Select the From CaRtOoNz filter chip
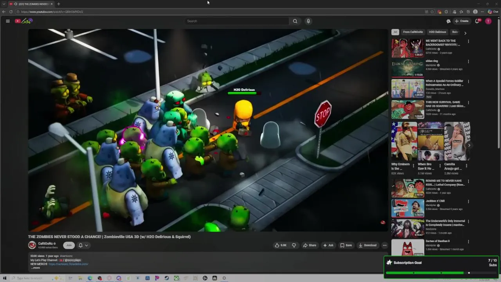Screen dimensions: 501x282 (x=413, y=32)
